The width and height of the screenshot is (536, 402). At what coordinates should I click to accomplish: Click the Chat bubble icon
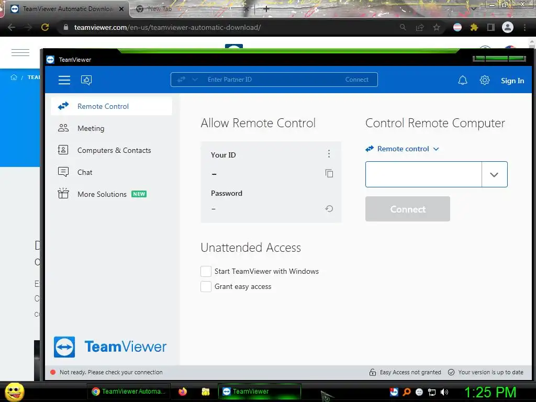[63, 172]
